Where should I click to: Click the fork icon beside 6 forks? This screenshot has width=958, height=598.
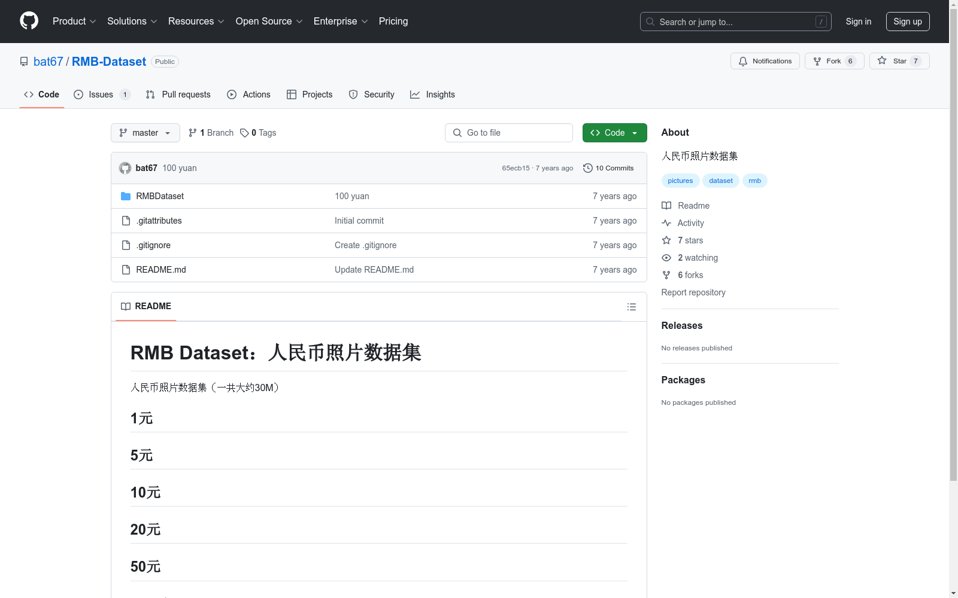pos(666,275)
